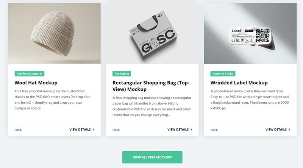Click the Paper & Books category tag
Screen dimensions: 303x168
223,73
